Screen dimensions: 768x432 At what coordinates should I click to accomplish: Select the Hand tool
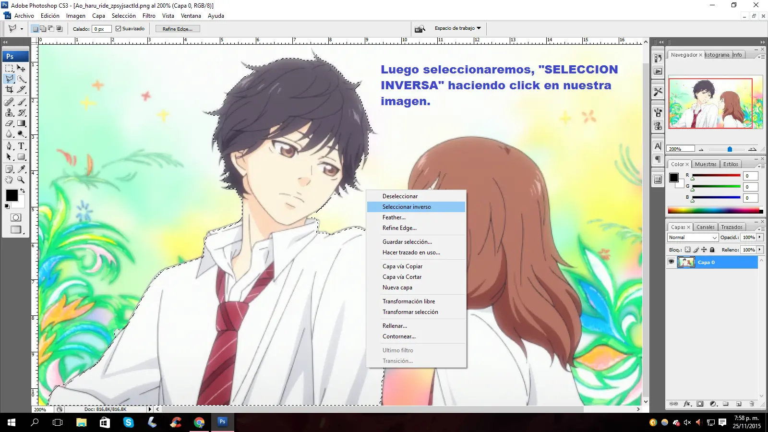(x=9, y=180)
